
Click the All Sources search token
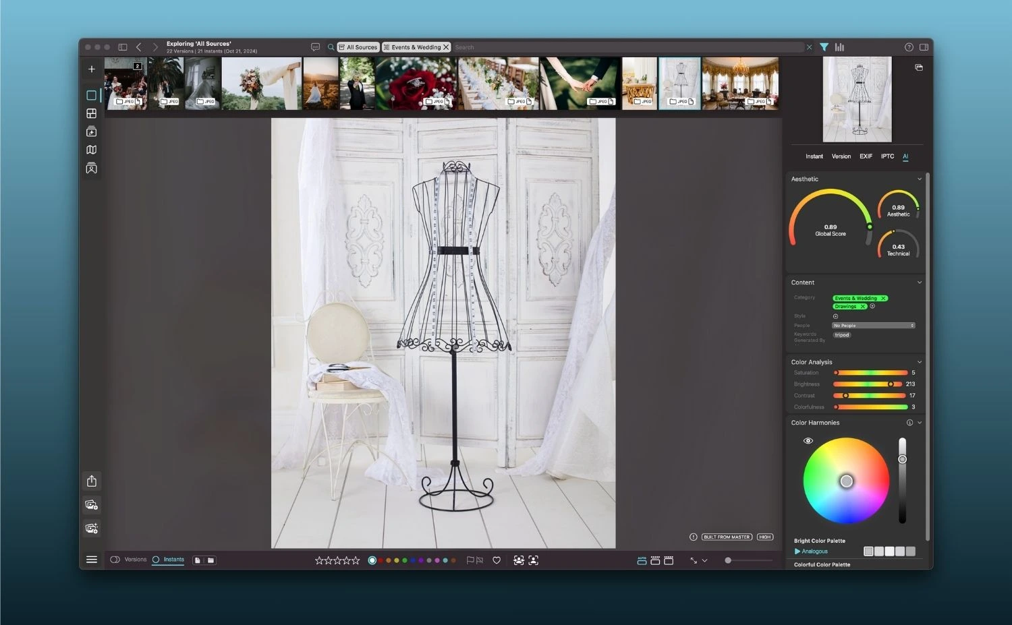tap(358, 47)
